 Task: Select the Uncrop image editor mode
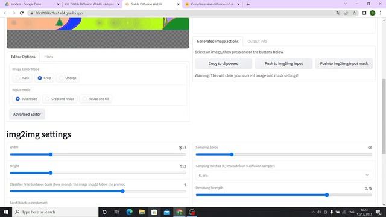click(68, 78)
